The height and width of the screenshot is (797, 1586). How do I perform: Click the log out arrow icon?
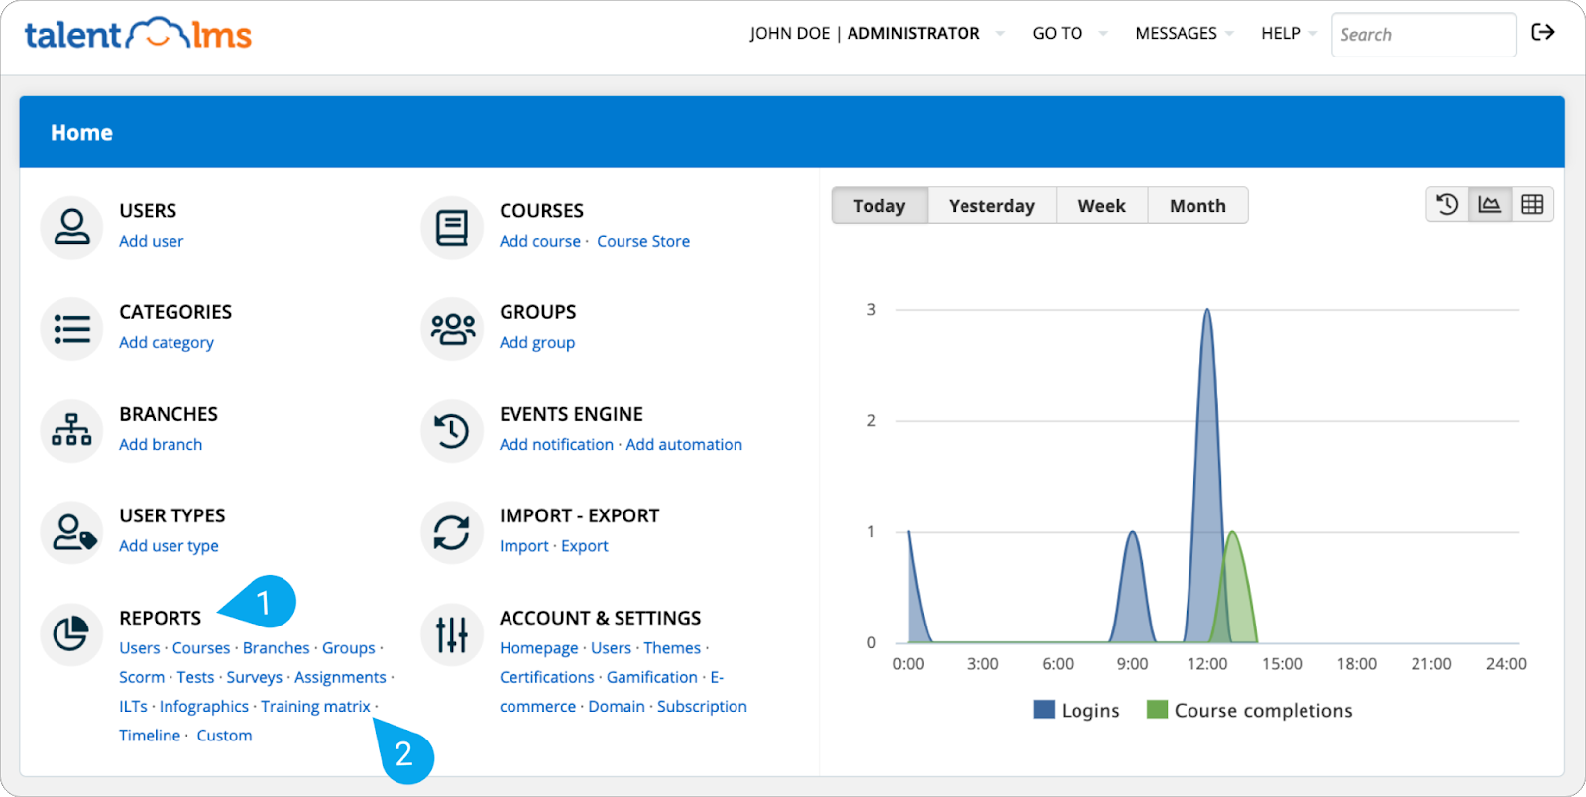[x=1543, y=32]
